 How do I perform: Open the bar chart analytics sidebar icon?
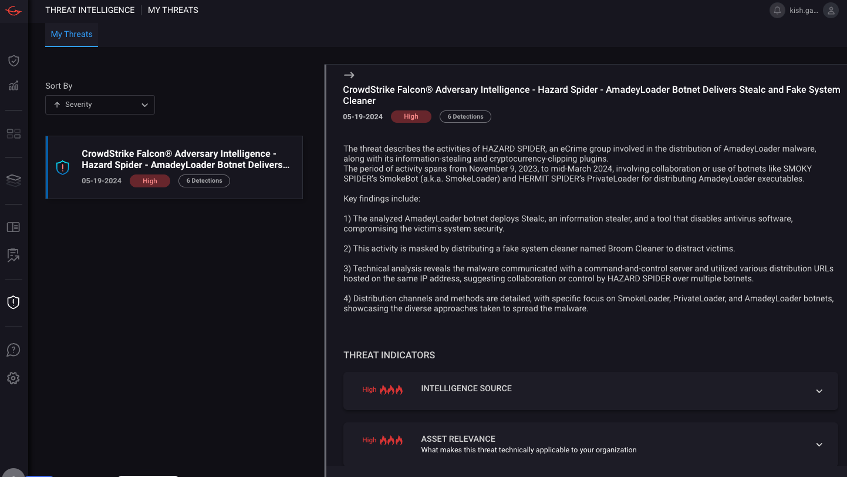point(14,86)
